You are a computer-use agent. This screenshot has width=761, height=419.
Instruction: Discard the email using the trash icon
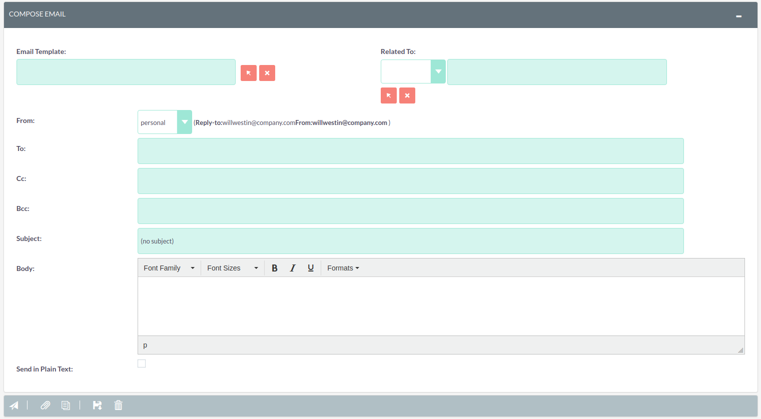[118, 405]
